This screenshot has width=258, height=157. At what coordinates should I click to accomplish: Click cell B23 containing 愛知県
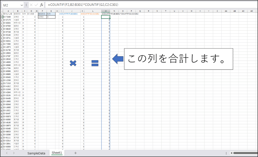(18, 80)
